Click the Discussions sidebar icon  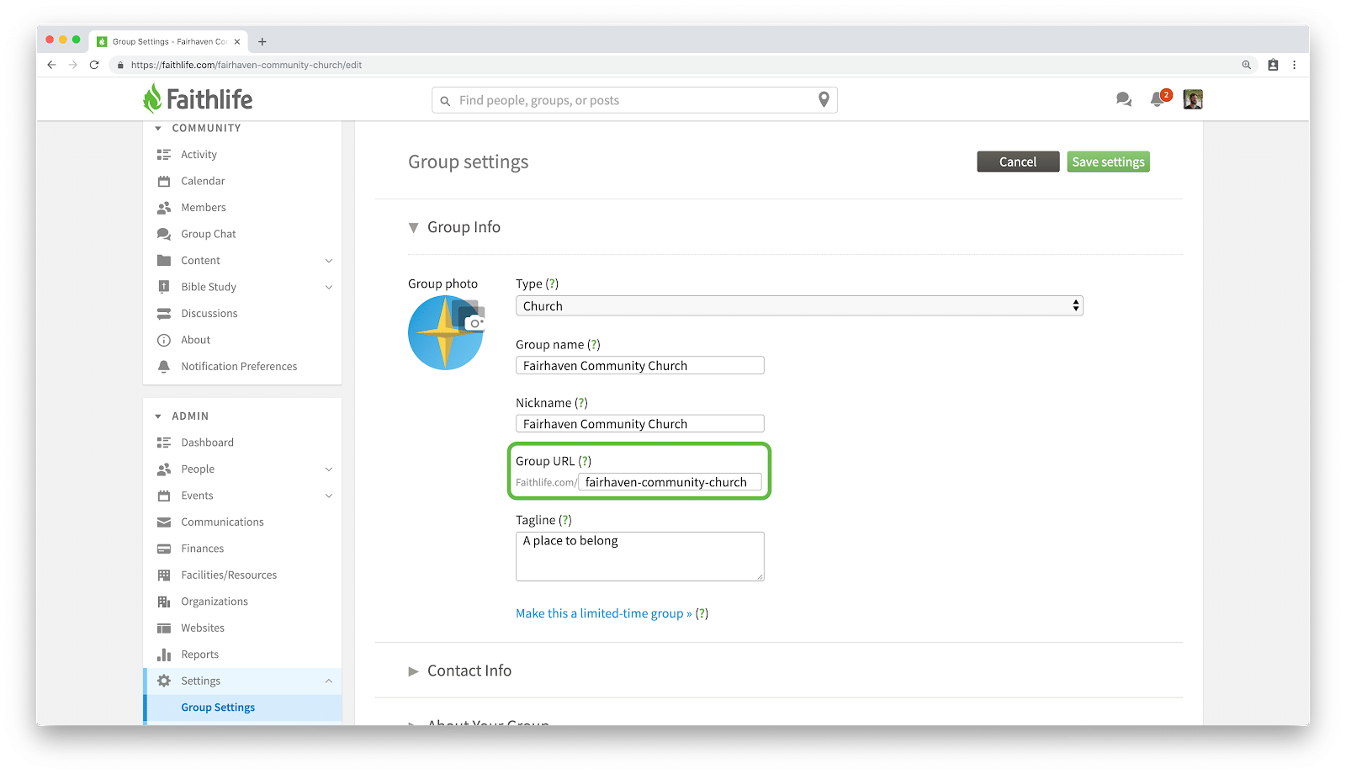coord(164,314)
